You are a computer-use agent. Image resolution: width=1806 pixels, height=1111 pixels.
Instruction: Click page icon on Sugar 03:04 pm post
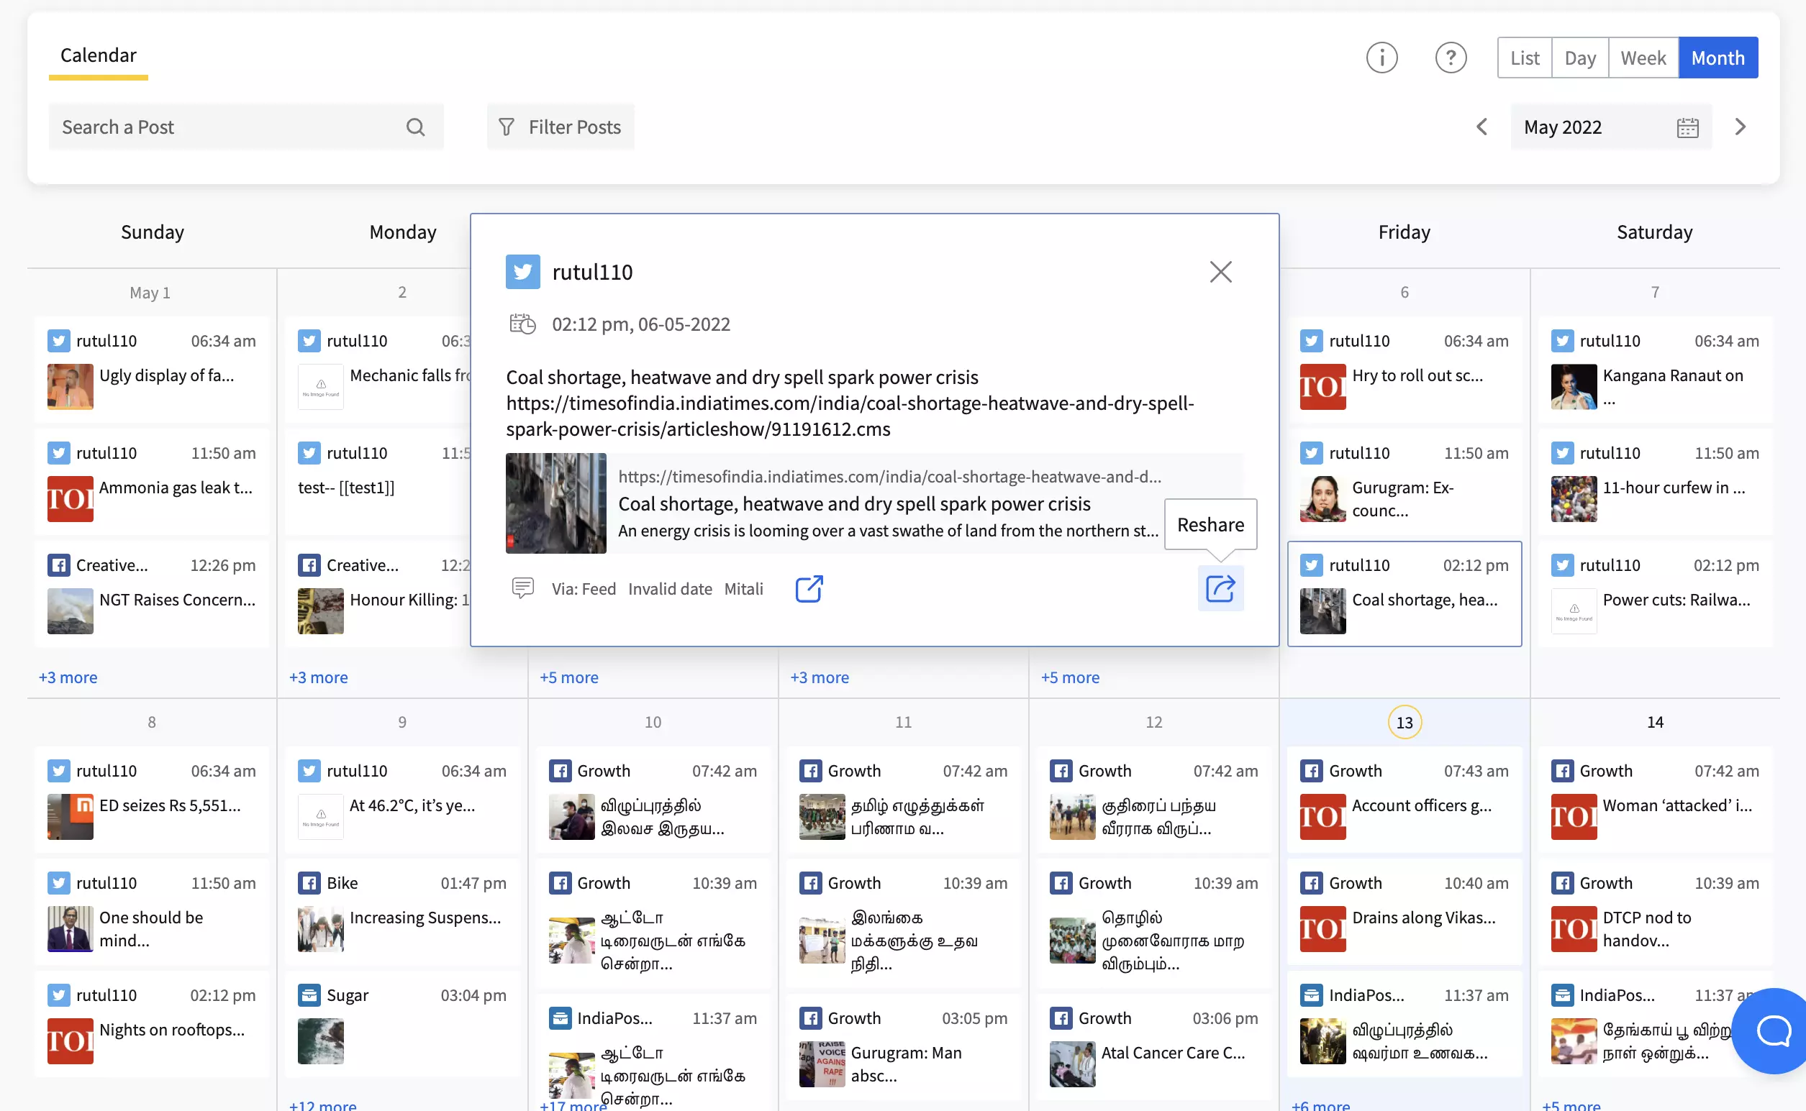(x=309, y=995)
